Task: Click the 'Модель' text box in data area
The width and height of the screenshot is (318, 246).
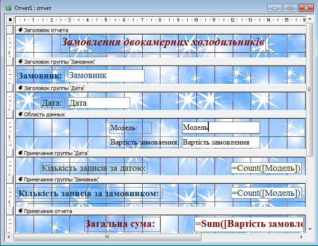Action: (221, 128)
